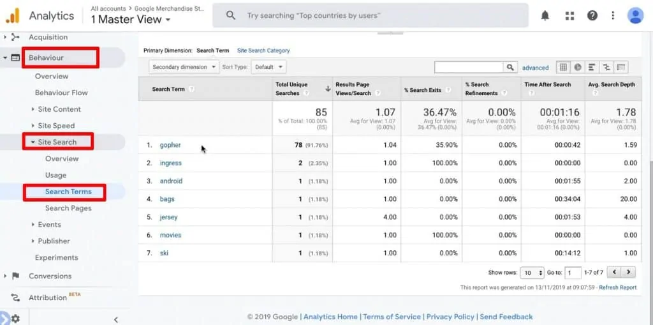Screen dimensions: 653x325
Task: Click the magnifier icon in top search bar
Action: [230, 15]
